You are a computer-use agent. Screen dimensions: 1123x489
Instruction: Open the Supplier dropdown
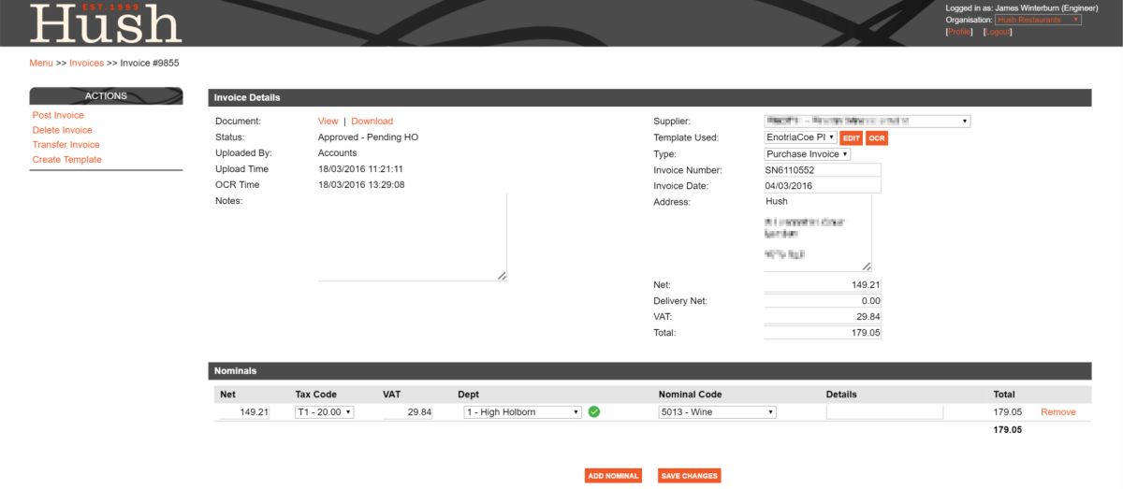pyautogui.click(x=867, y=121)
